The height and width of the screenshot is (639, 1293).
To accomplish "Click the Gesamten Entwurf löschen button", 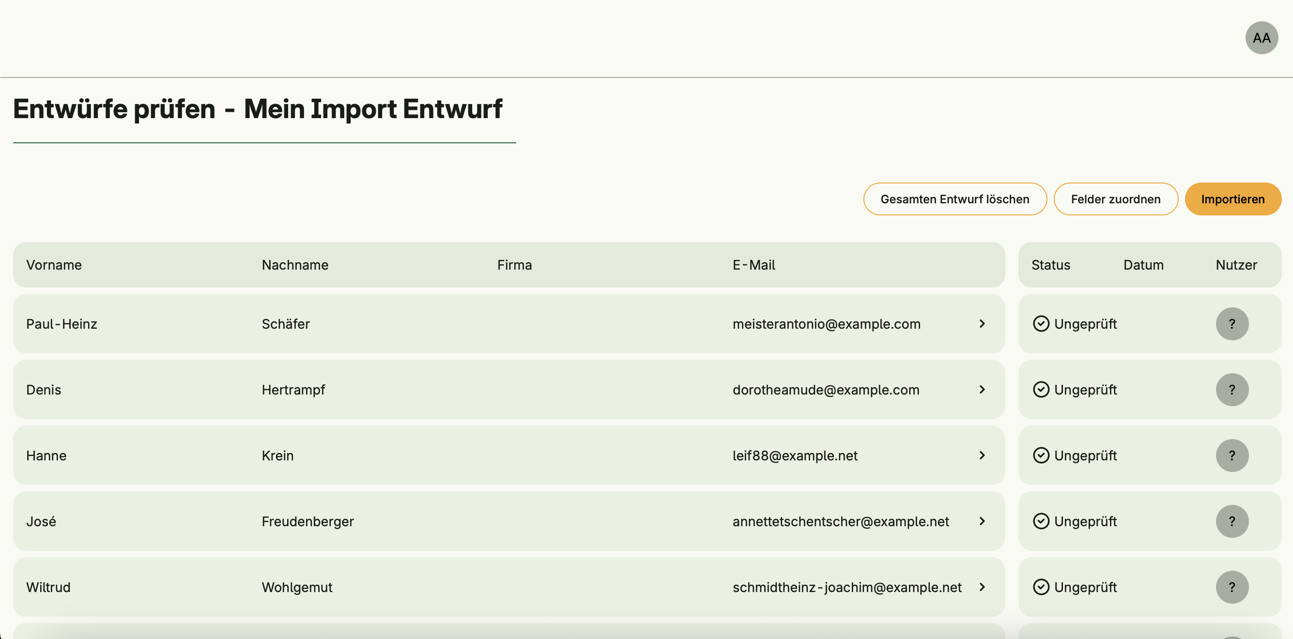I will [x=954, y=199].
